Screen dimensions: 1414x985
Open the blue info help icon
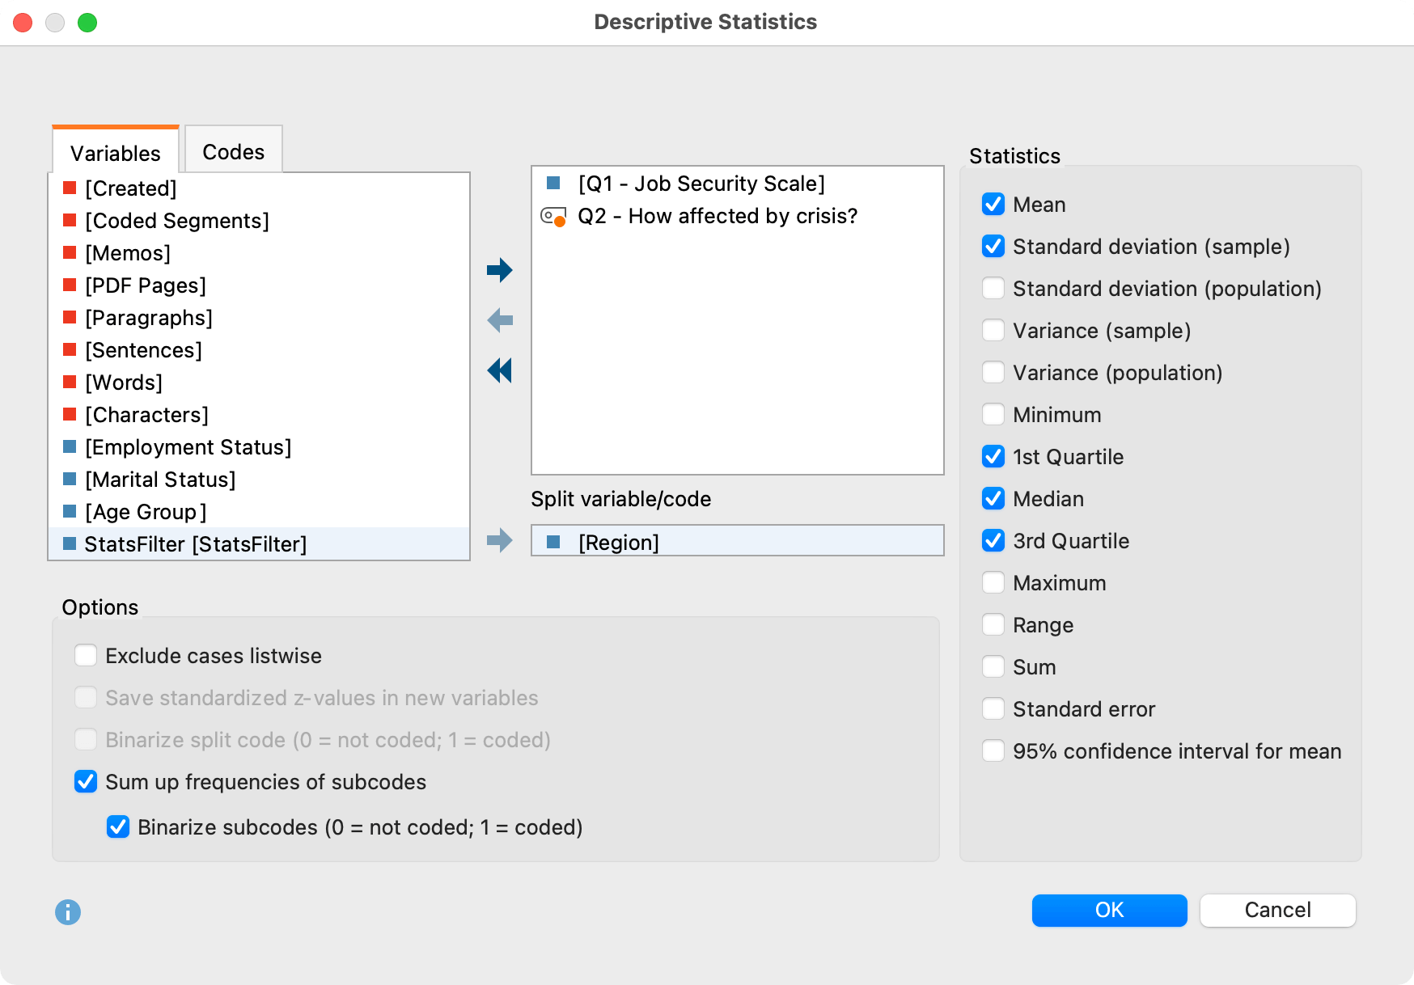coord(68,912)
